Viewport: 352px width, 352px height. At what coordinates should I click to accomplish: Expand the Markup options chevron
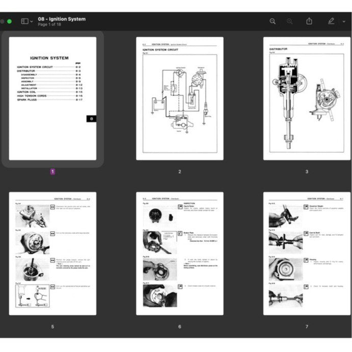pos(344,22)
